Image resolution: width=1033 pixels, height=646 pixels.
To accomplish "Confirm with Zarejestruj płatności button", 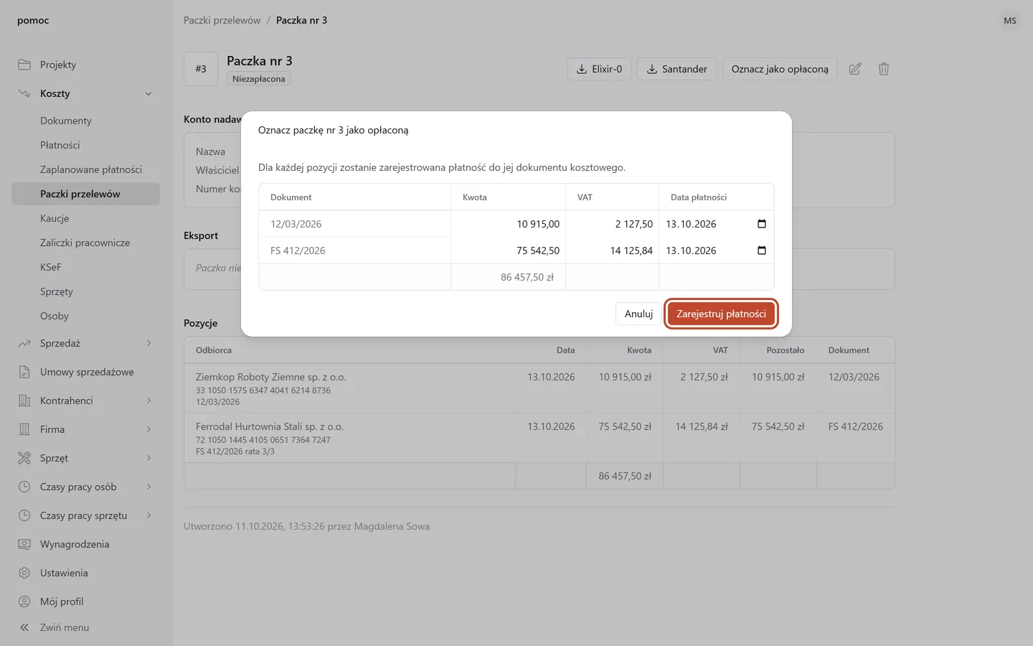I will 721,314.
